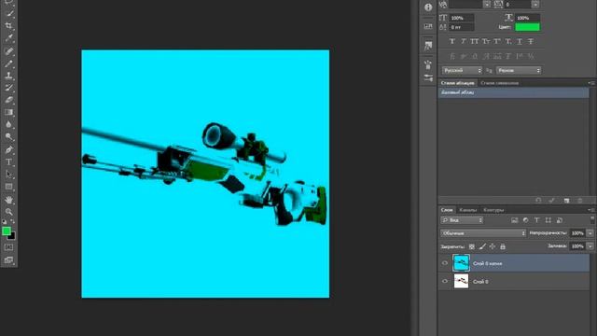Lock layer position
Image resolution: width=597 pixels, height=336 pixels.
click(x=493, y=246)
